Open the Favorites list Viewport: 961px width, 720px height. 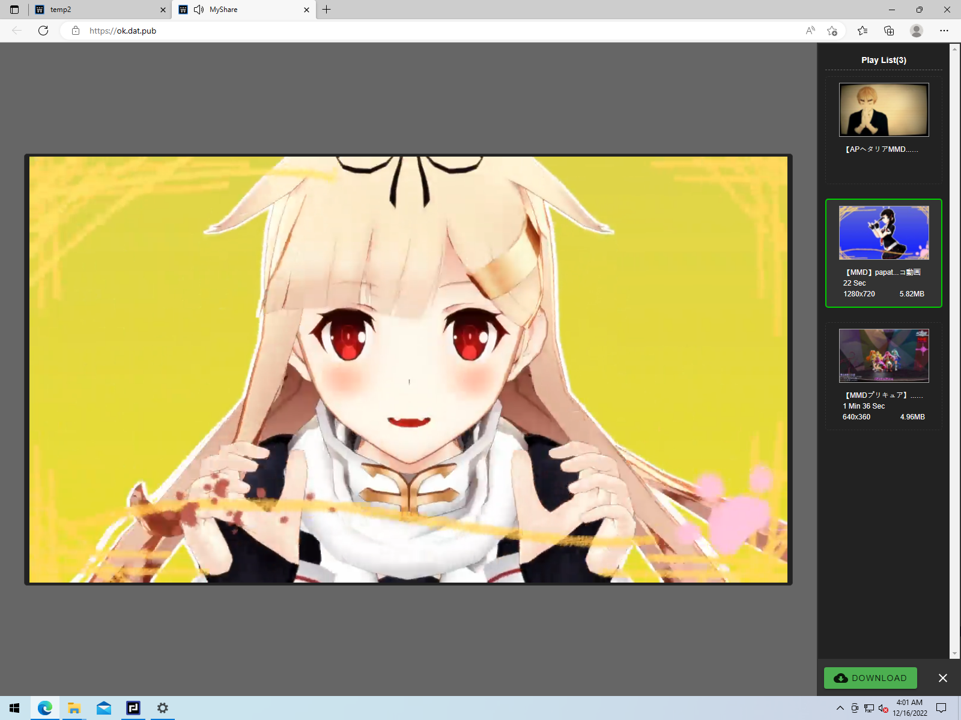(x=862, y=31)
